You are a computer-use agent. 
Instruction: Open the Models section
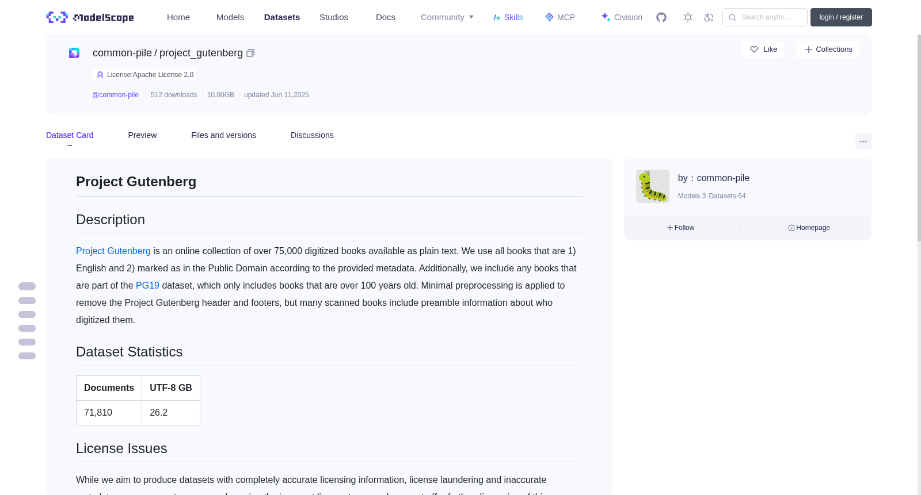230,17
